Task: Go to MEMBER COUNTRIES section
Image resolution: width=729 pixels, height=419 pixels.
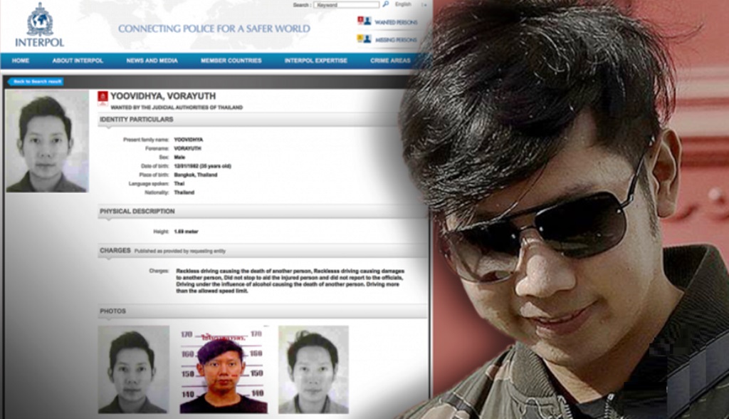Action: (x=231, y=61)
